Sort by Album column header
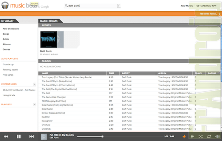 174,73
